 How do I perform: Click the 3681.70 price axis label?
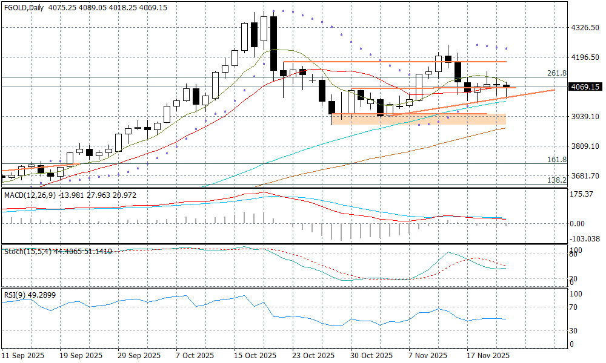pyautogui.click(x=585, y=176)
